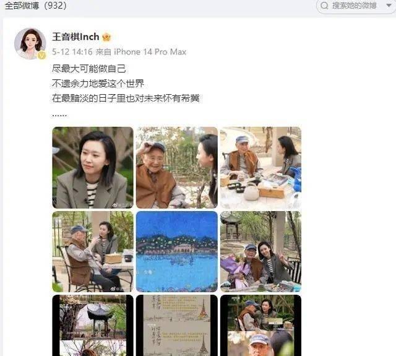Open the bottom-right hugging collage thumbnail

click(260, 326)
